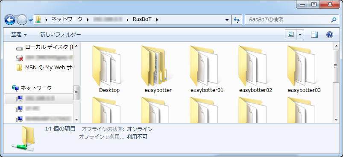Image resolution: width=343 pixels, height=157 pixels.
Task: Click the navigation pane scrollbar thumb
Action: [x=76, y=93]
